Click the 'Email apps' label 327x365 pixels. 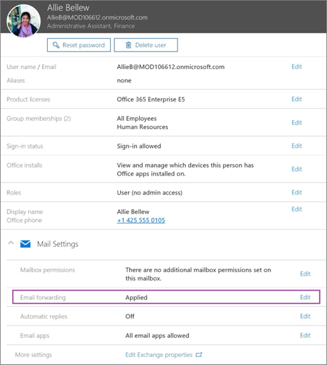(35, 335)
